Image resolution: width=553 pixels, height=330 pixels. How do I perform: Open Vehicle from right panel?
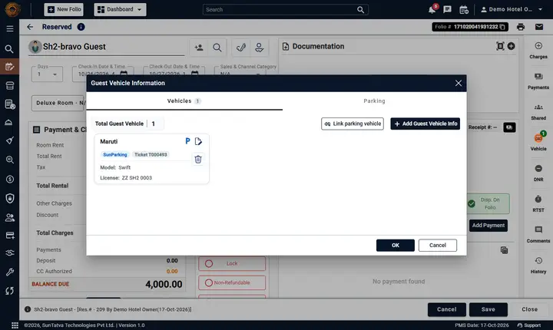tap(538, 142)
